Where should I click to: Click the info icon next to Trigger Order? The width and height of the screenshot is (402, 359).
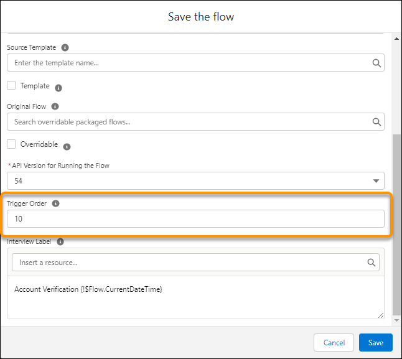click(x=55, y=203)
